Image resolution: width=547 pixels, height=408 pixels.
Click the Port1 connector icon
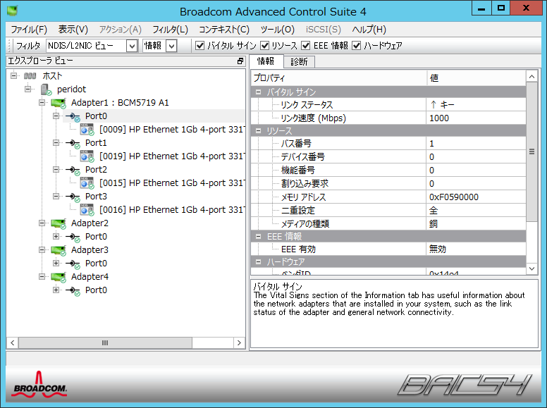click(73, 143)
